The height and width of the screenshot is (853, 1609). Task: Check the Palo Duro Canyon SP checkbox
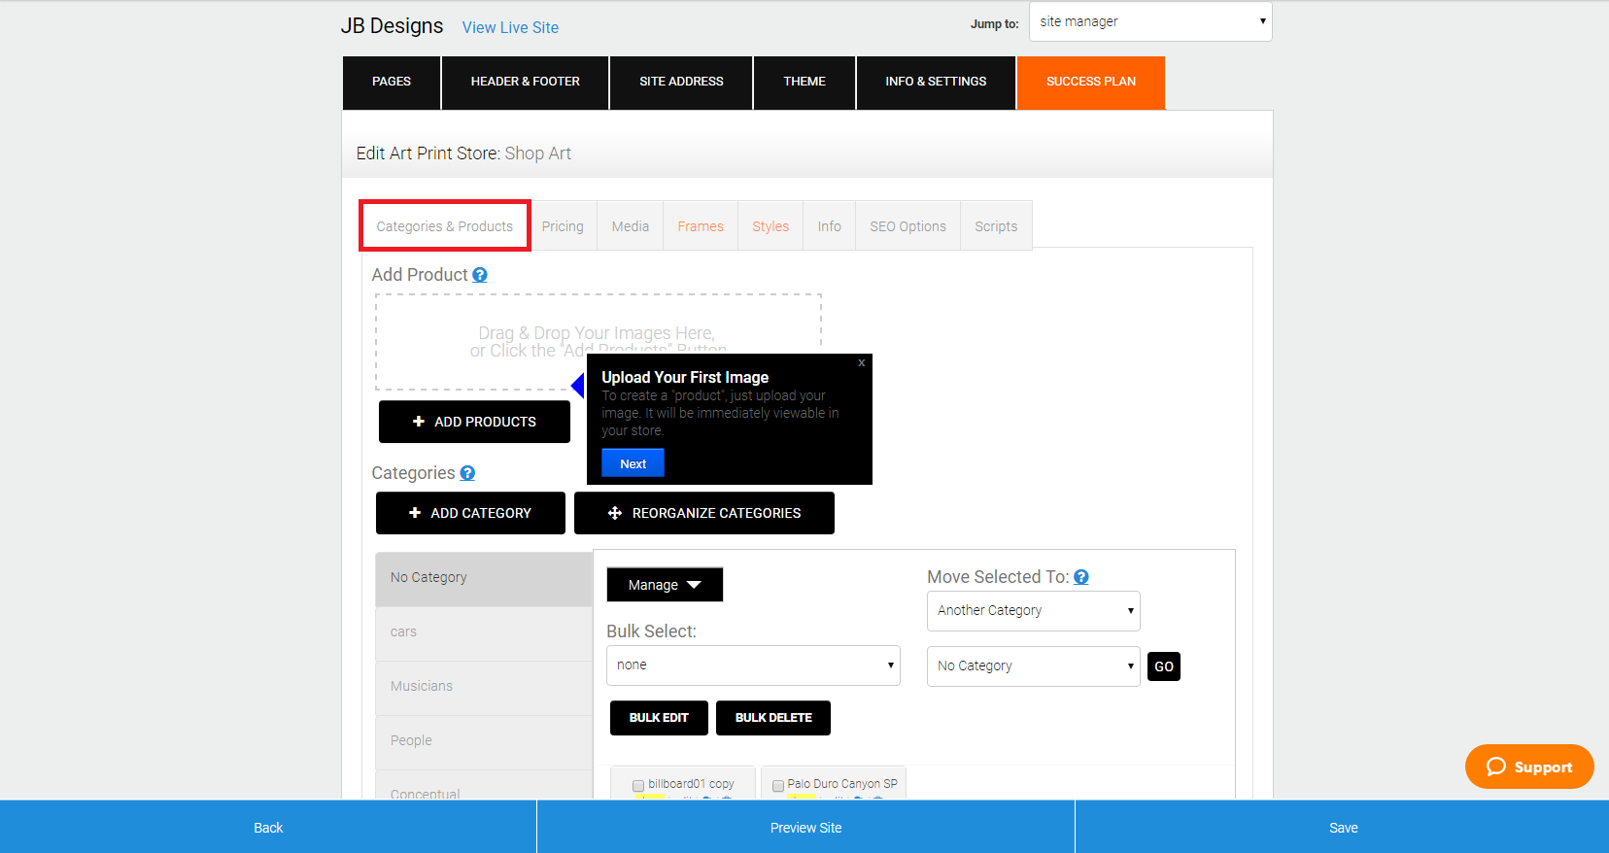tap(778, 785)
